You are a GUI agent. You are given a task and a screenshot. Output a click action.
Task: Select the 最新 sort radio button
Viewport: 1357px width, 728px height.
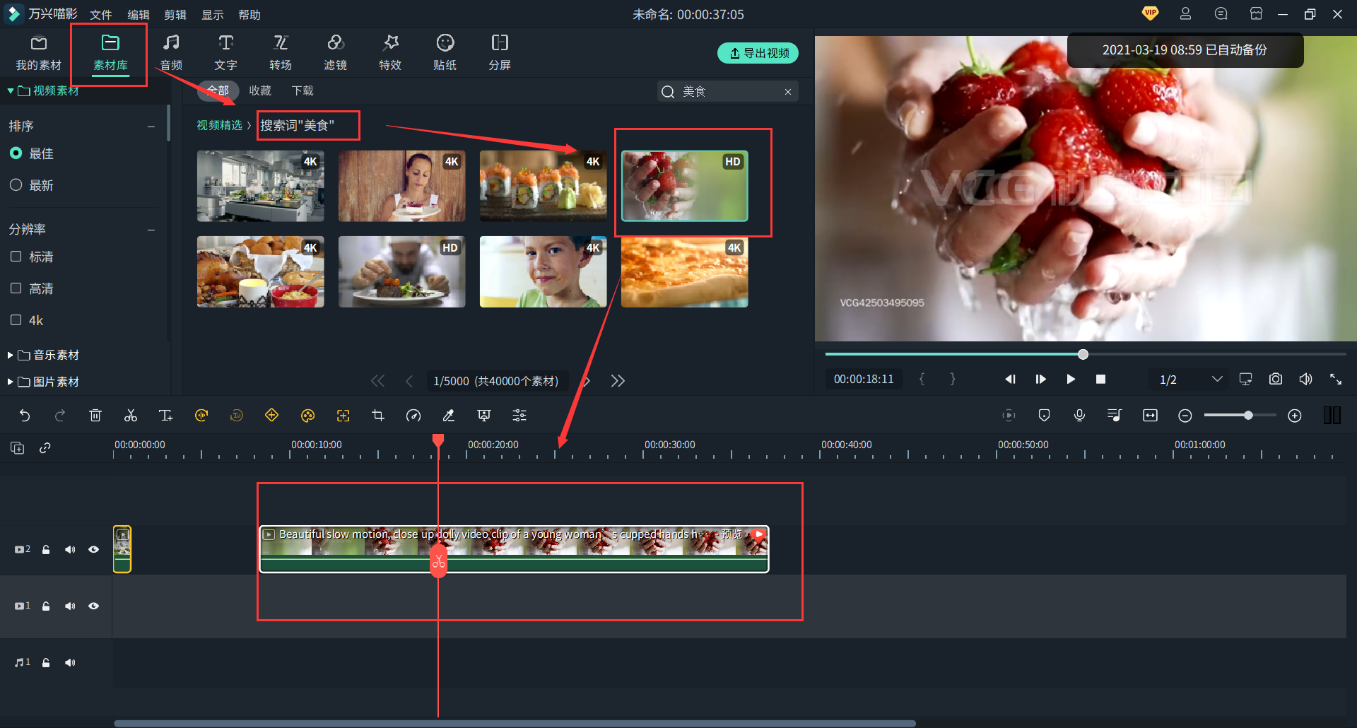16,185
